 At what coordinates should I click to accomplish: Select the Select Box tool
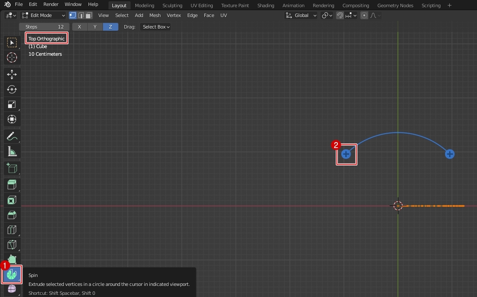(12, 43)
